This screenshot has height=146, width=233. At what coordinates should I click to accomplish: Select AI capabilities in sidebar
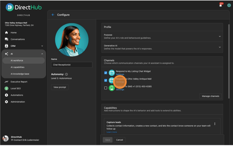click(17, 67)
